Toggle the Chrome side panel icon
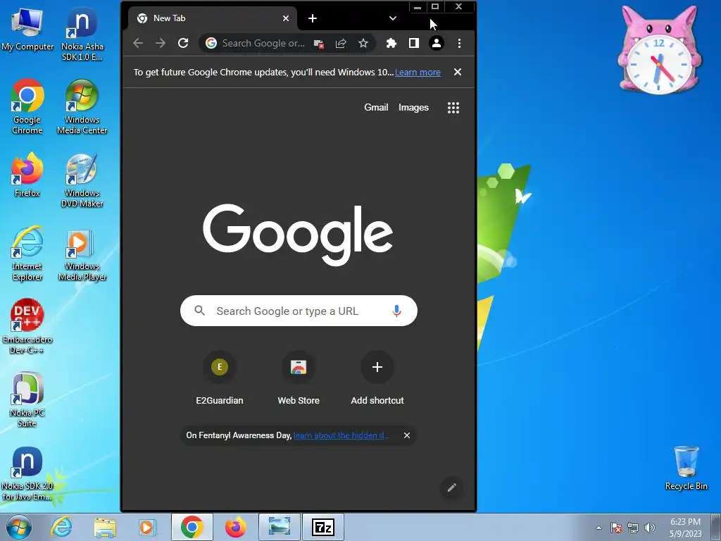This screenshot has height=541, width=721. [414, 43]
